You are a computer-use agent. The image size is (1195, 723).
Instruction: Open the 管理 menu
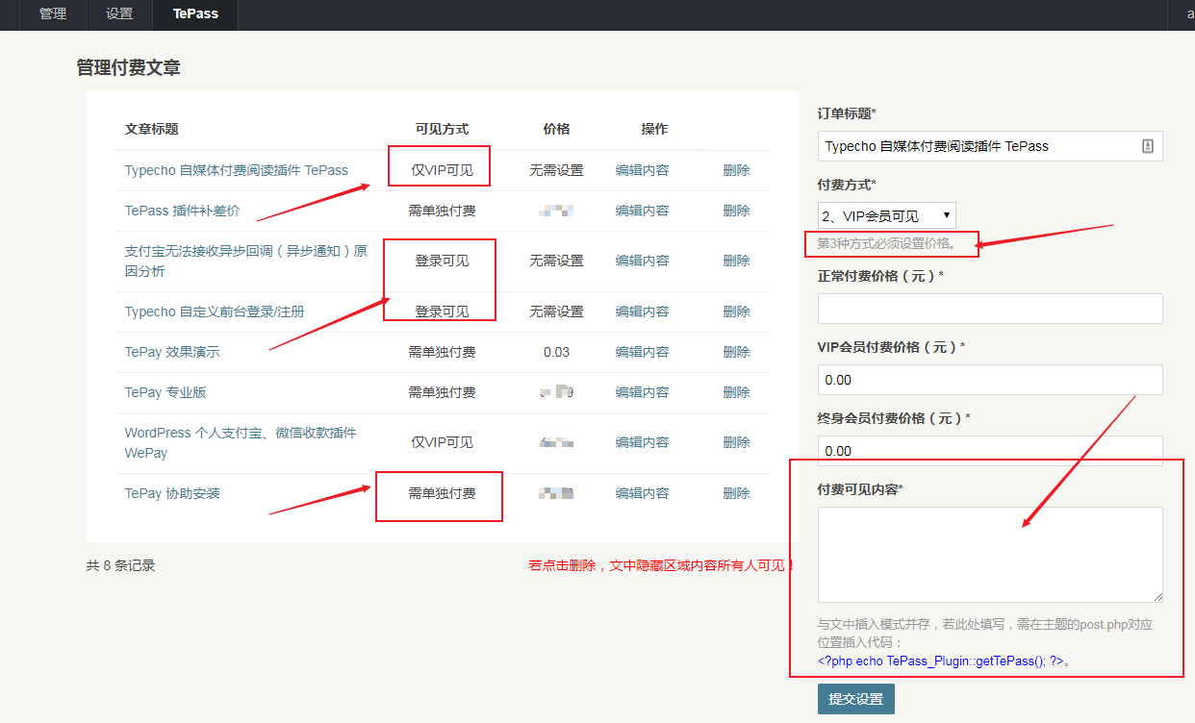[x=53, y=14]
